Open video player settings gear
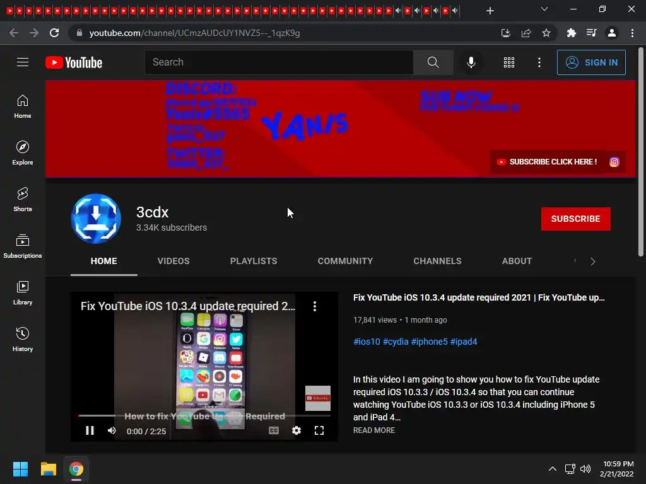The image size is (646, 484). [297, 430]
